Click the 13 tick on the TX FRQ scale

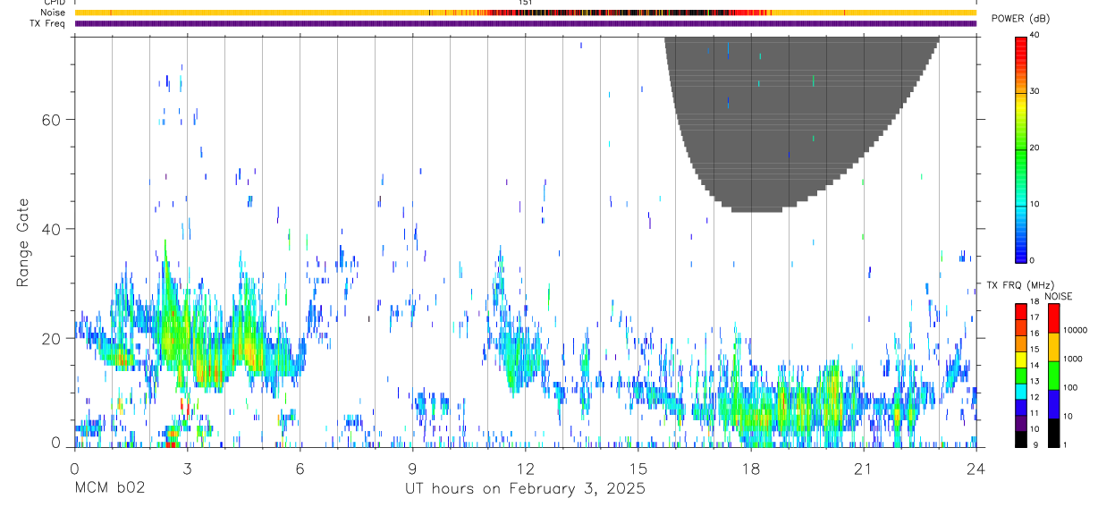(x=1035, y=382)
